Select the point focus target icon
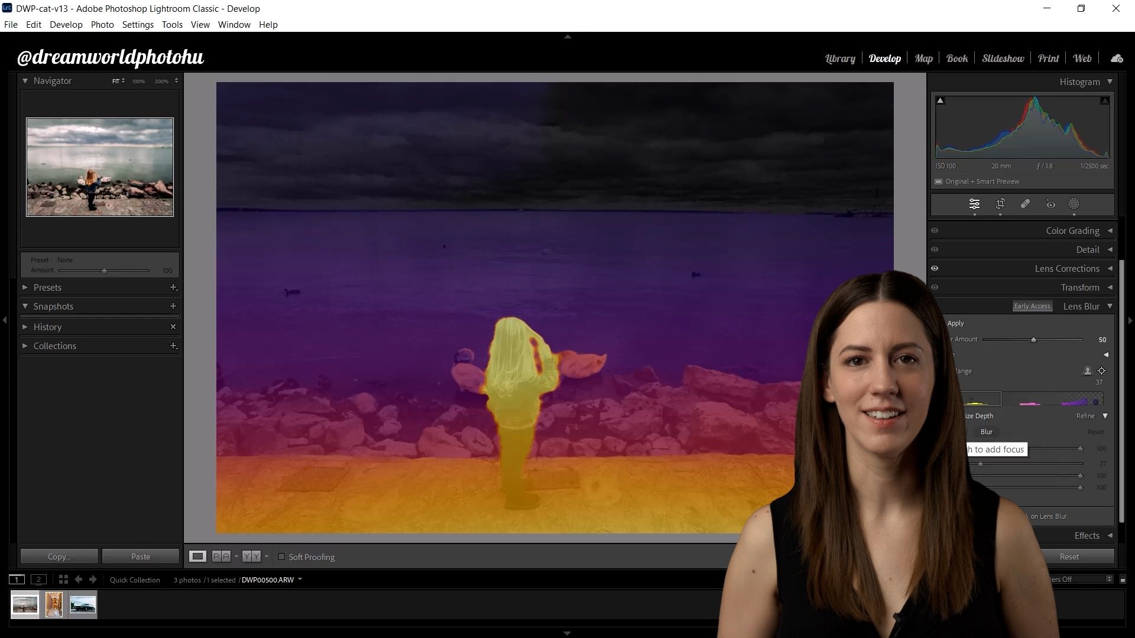 (x=1102, y=371)
